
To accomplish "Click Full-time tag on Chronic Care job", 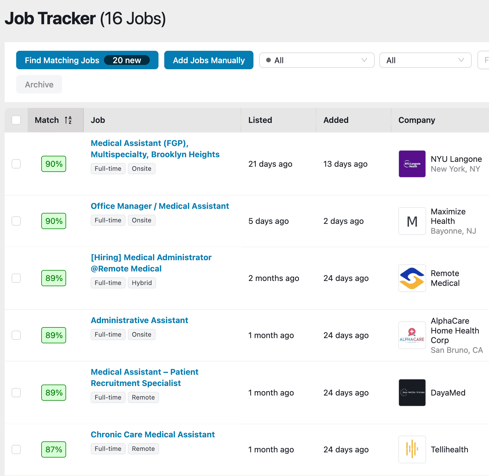I will [108, 449].
